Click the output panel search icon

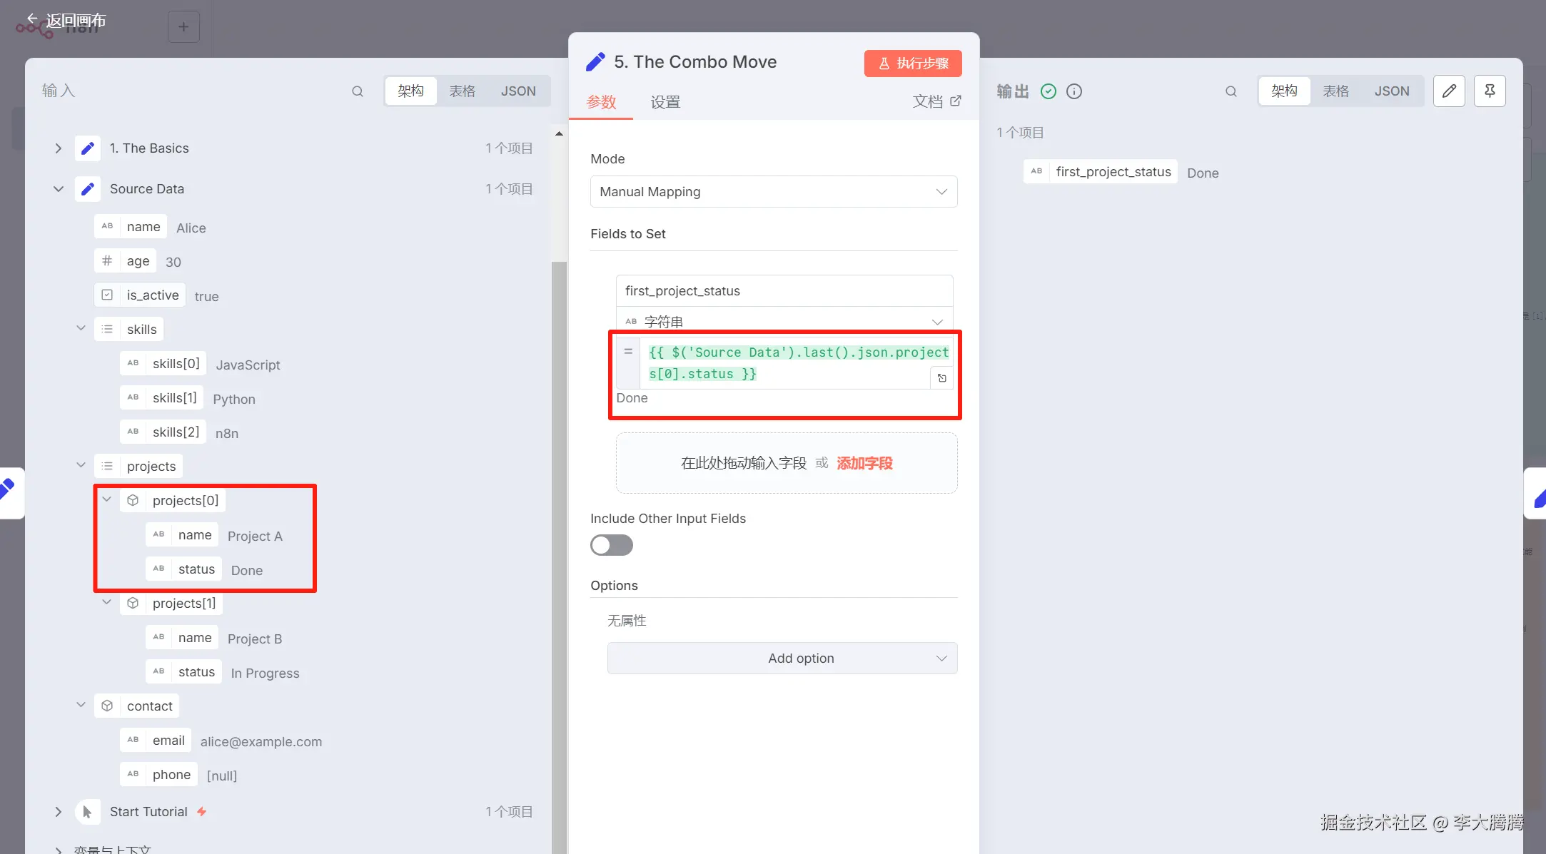1231,91
